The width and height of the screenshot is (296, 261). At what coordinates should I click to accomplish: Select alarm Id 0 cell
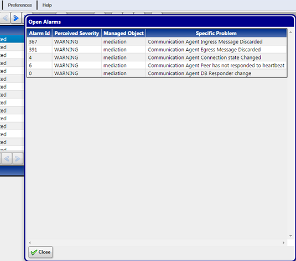(x=40, y=73)
